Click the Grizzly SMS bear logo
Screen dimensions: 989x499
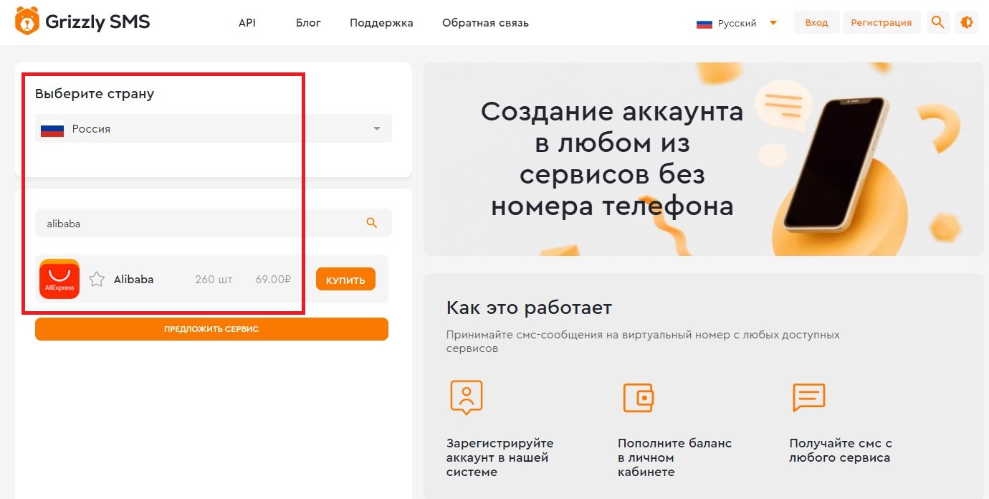tap(27, 22)
